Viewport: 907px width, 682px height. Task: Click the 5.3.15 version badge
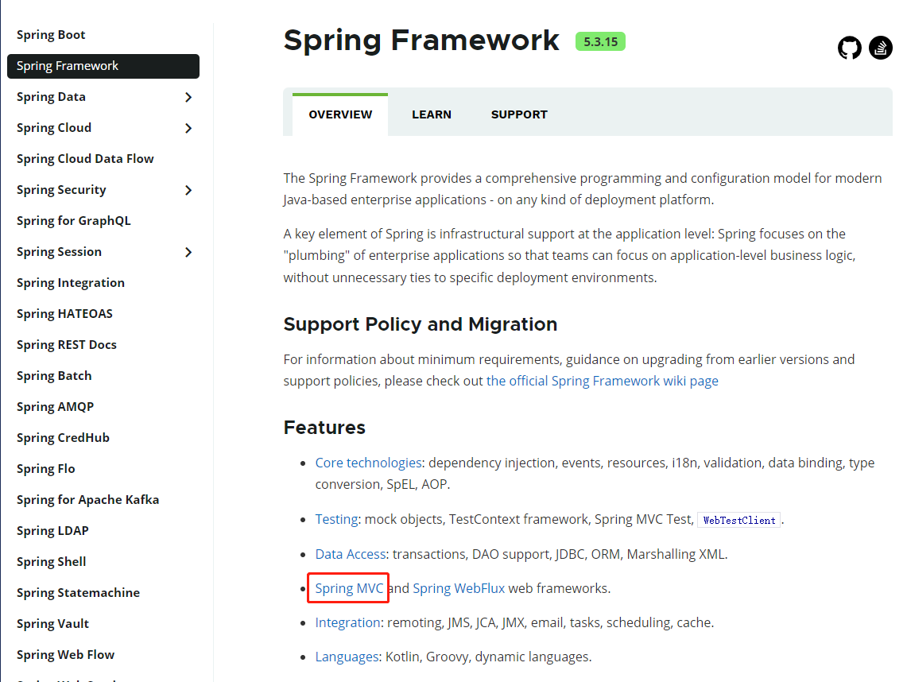(600, 41)
